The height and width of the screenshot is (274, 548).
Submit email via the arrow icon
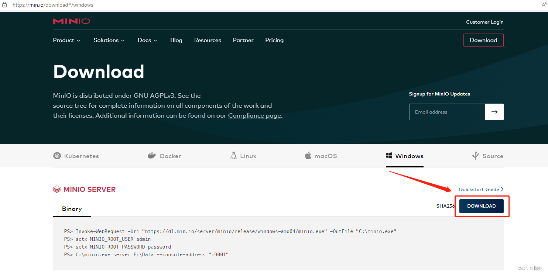(x=494, y=112)
